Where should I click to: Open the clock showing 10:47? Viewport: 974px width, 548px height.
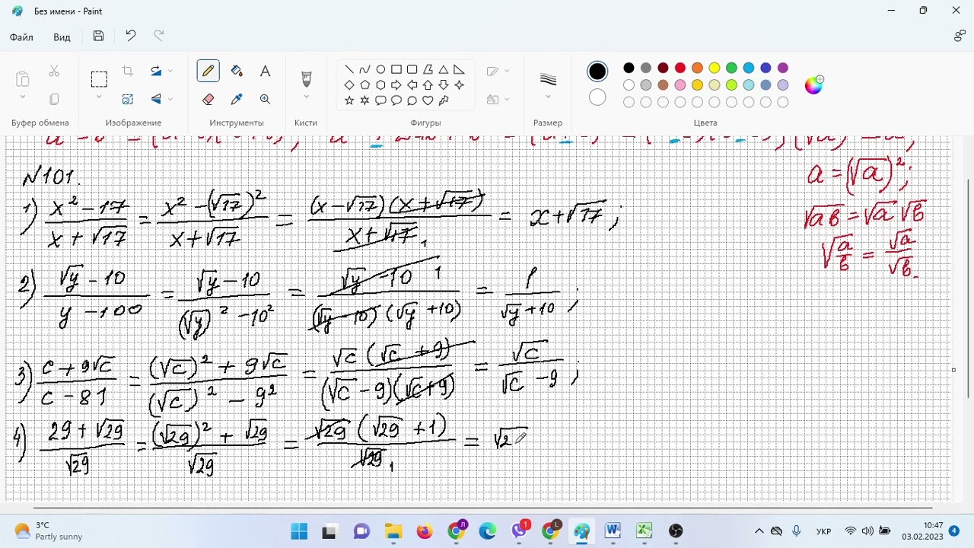[x=922, y=530]
